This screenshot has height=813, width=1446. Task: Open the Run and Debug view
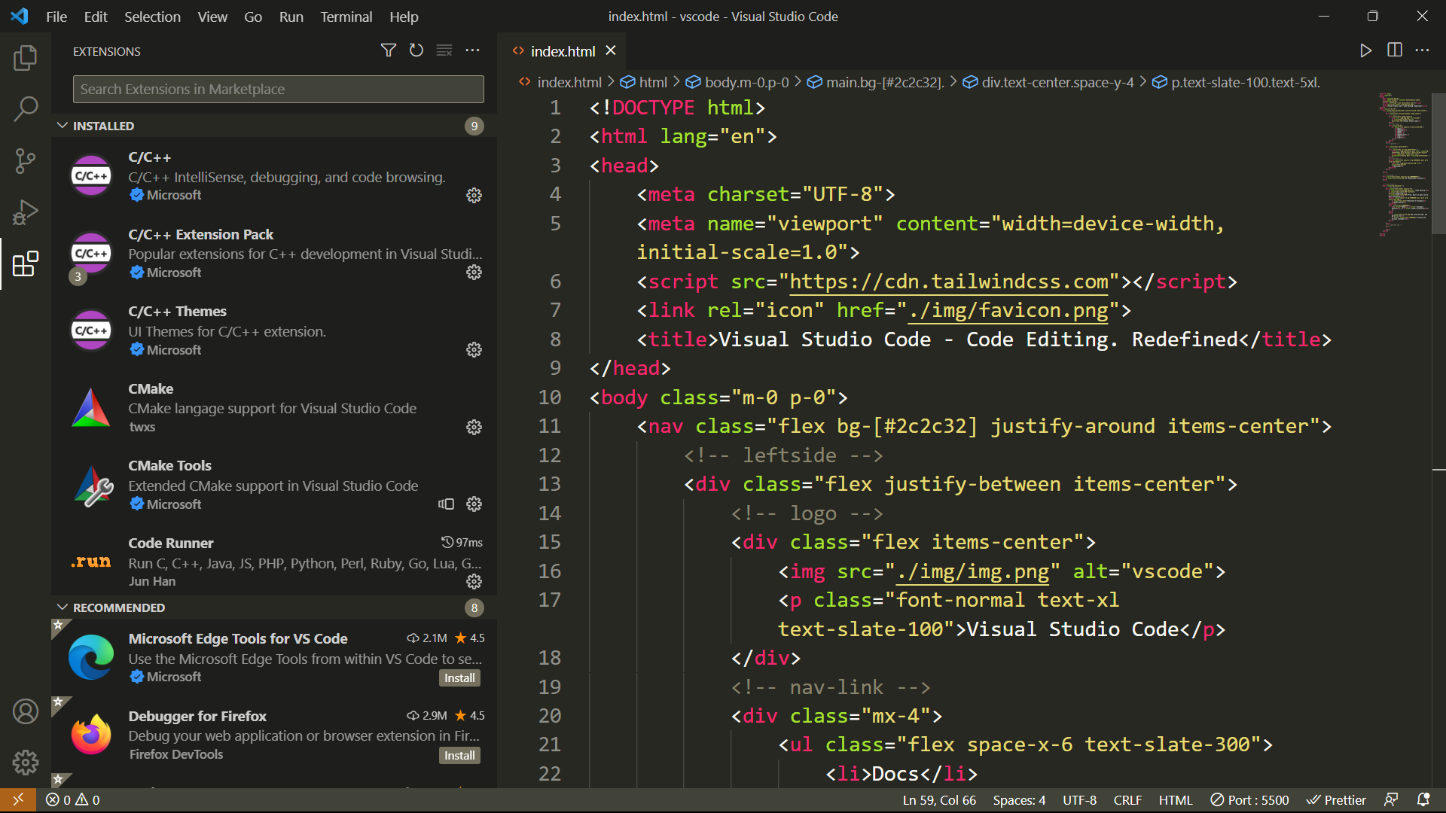(26, 212)
